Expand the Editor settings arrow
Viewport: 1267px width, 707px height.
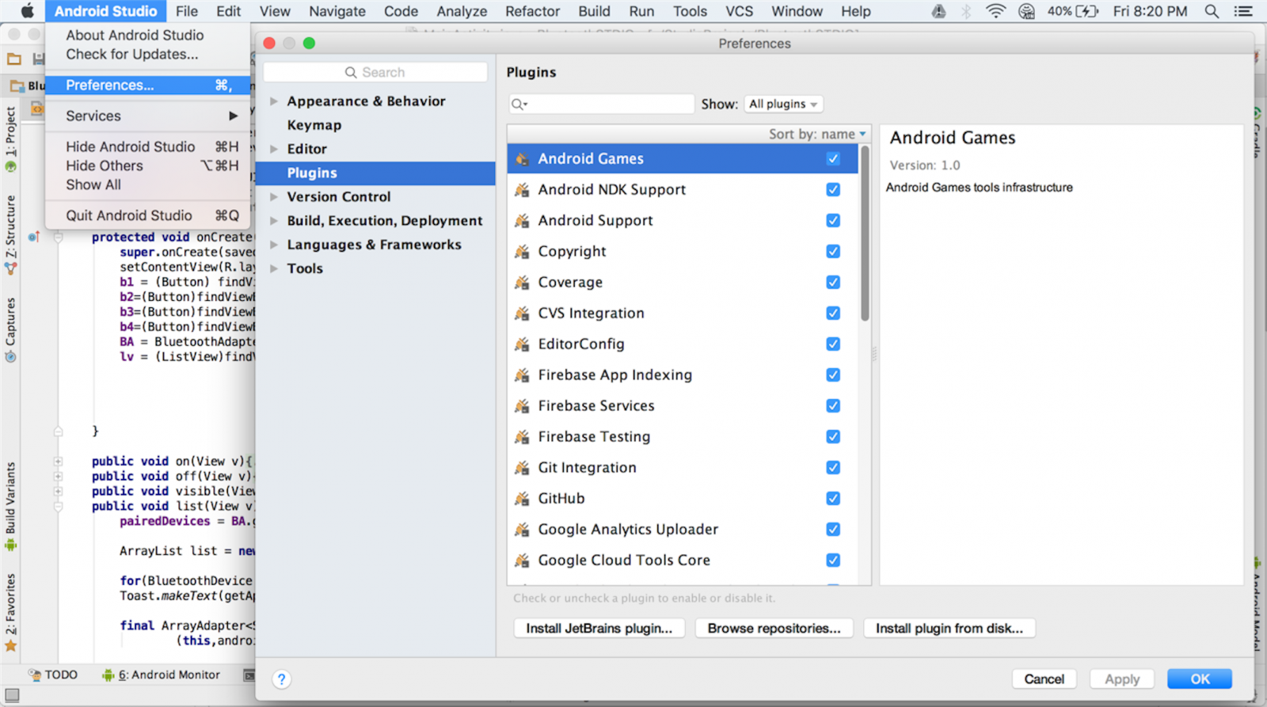[x=274, y=149]
